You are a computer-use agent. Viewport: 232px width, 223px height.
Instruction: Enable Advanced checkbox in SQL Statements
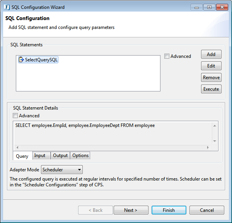(x=167, y=56)
